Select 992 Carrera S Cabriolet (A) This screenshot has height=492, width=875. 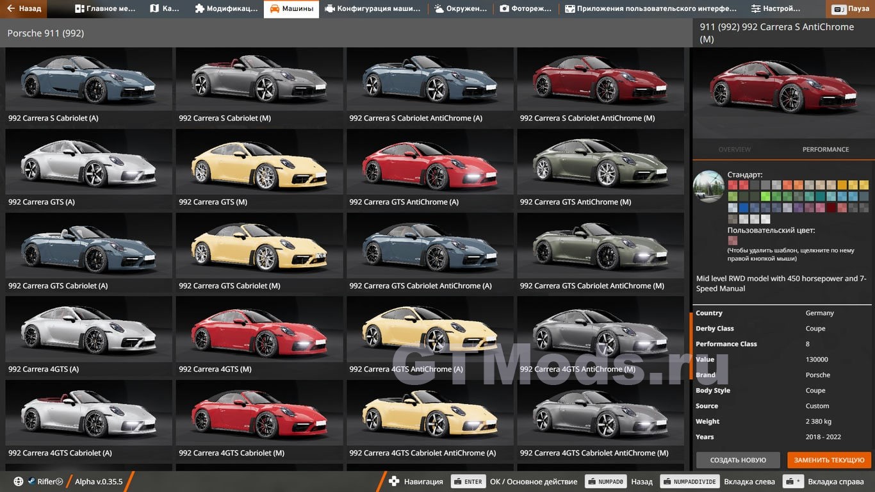point(88,86)
